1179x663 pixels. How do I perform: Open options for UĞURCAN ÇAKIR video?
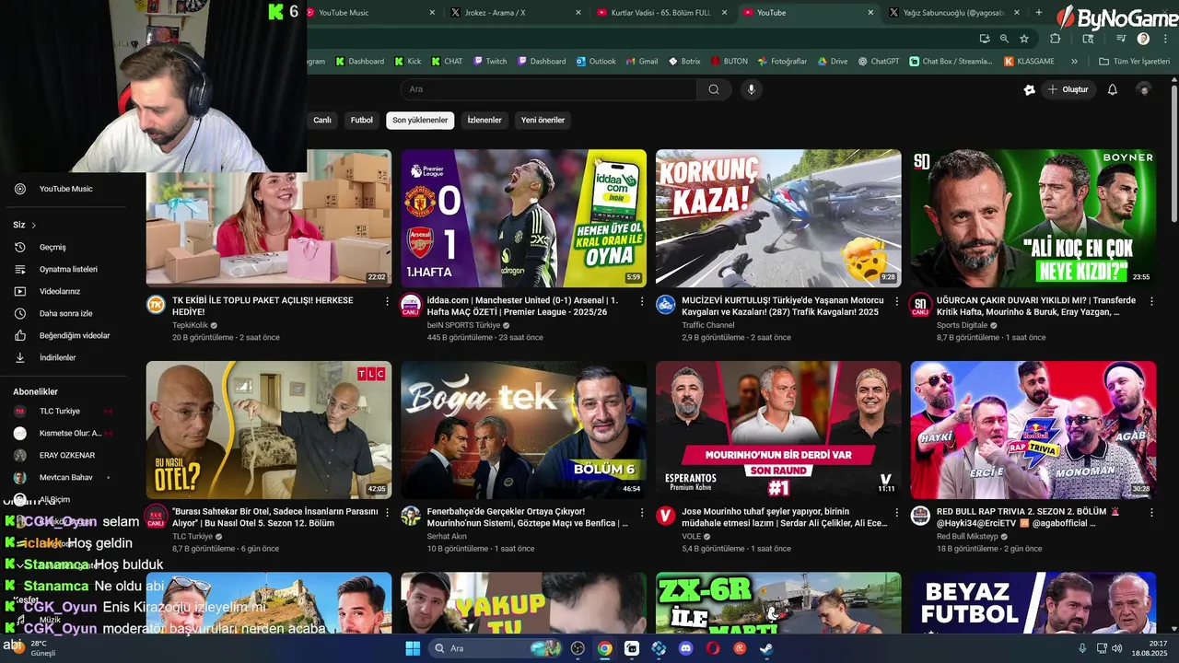[1151, 301]
